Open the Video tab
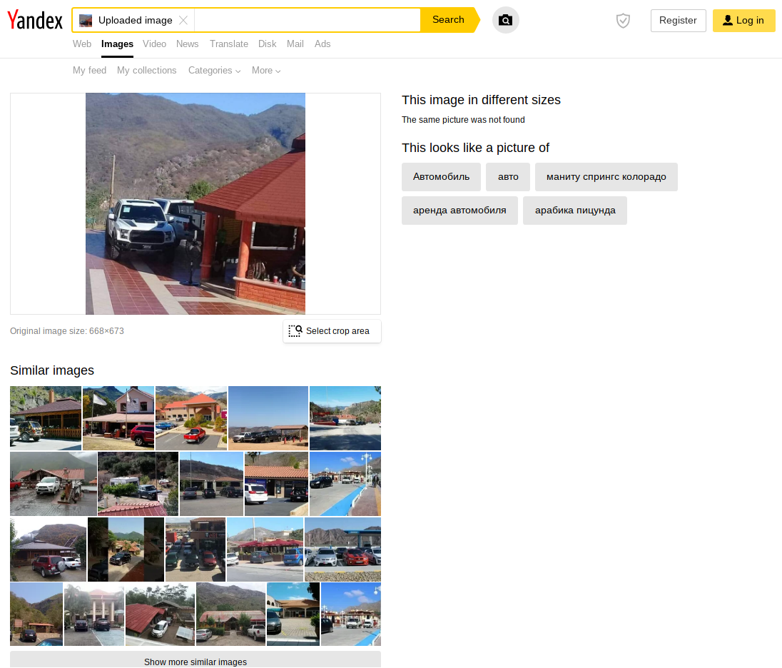 154,44
